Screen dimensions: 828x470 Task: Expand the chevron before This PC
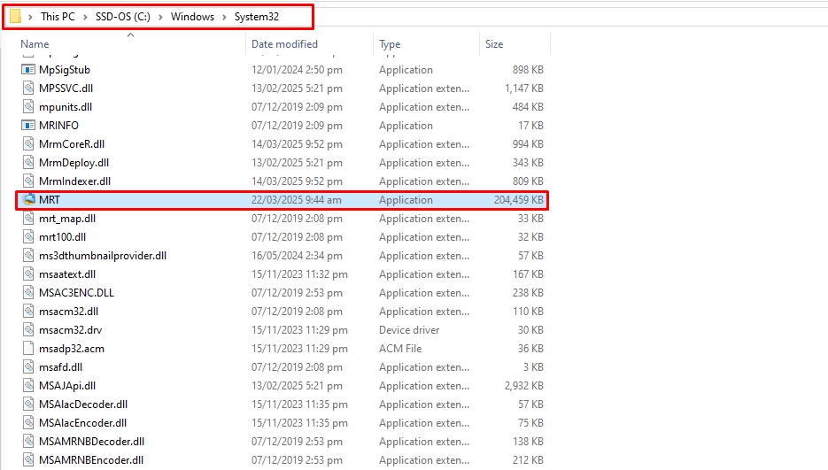30,17
